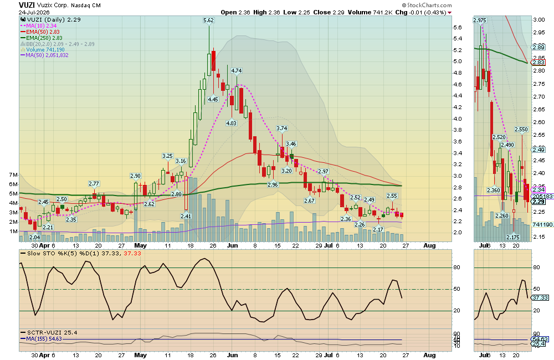This screenshot has width=554, height=360.
Task: Click the 2.550 label in zoom panel
Action: coord(521,130)
